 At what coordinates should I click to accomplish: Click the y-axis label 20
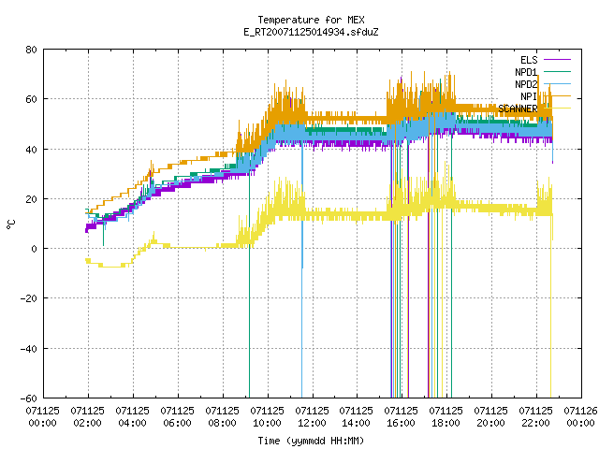click(31, 199)
